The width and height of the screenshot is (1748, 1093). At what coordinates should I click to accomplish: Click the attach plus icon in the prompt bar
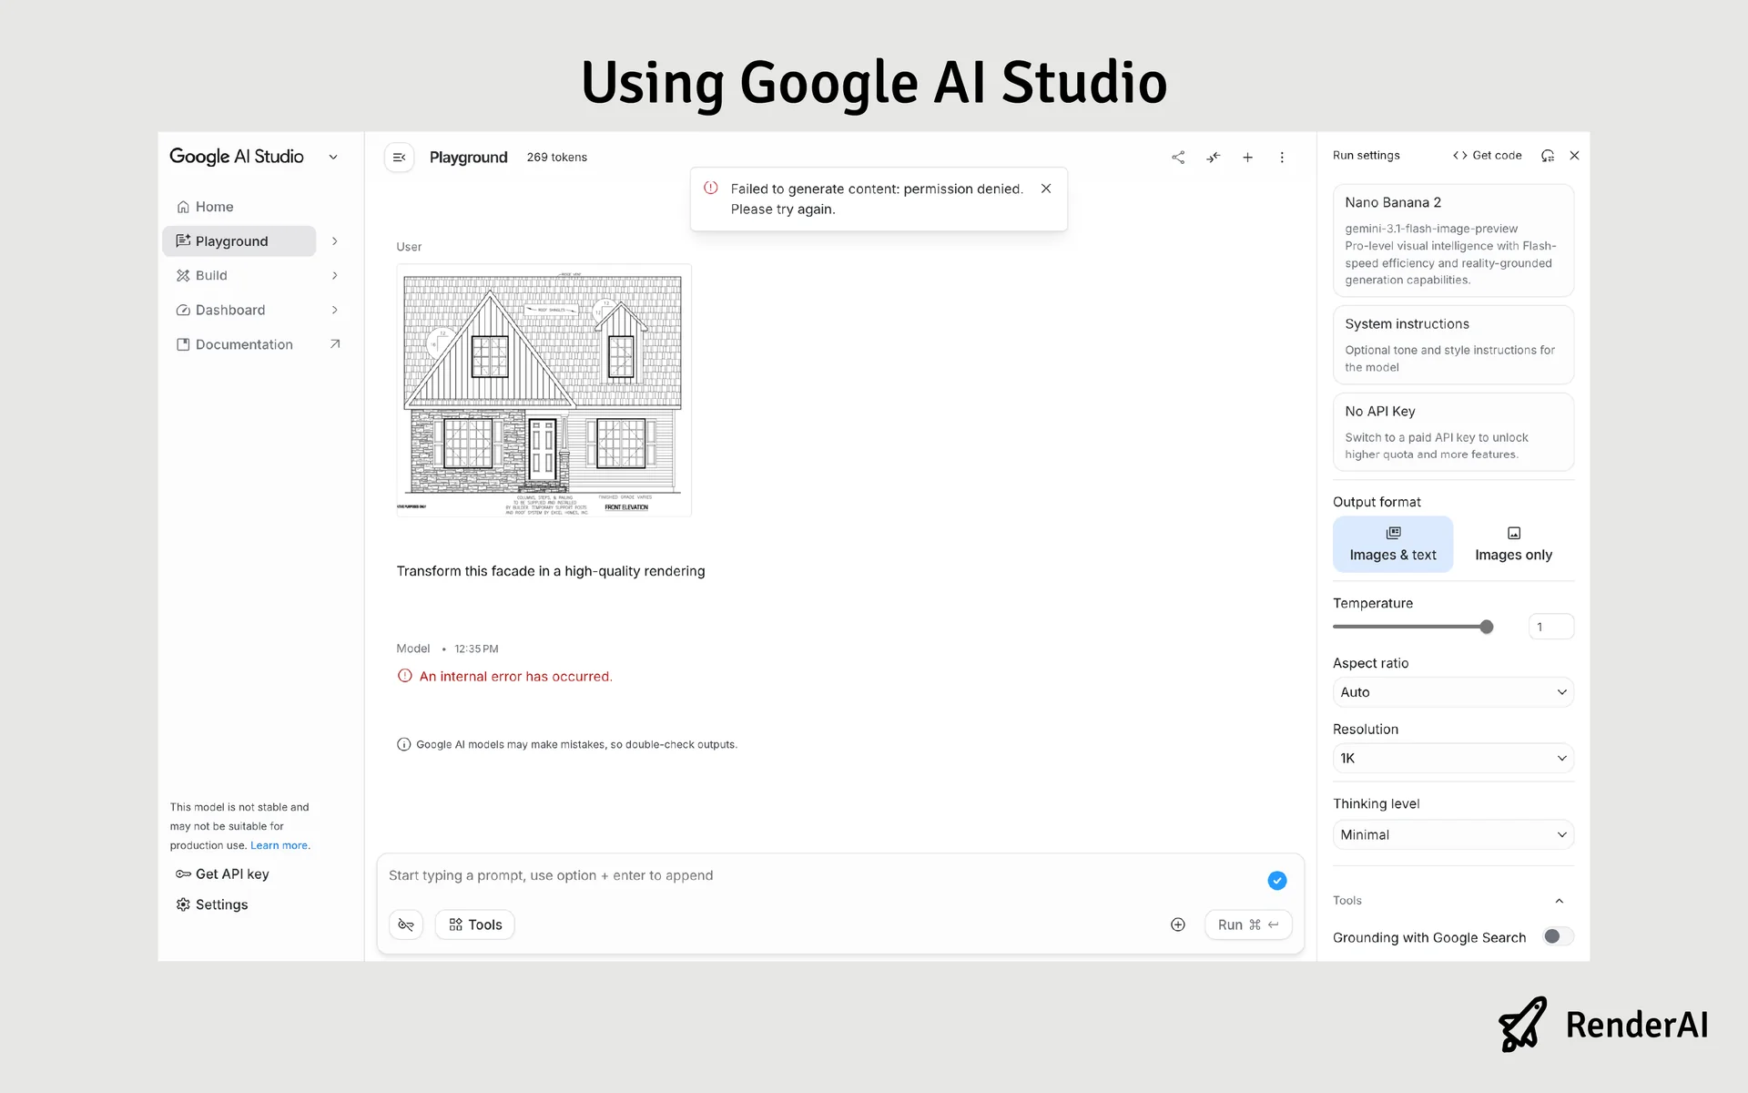[1177, 924]
